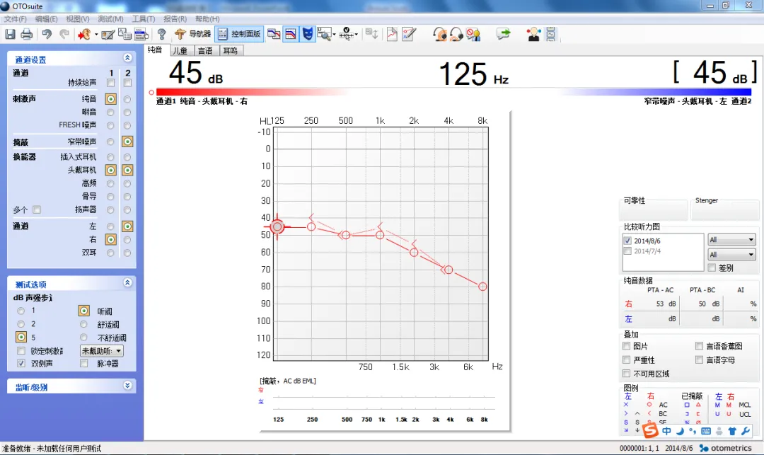Open the 导航器 navigator tool
Image resolution: width=764 pixels, height=455 pixels.
[x=193, y=34]
